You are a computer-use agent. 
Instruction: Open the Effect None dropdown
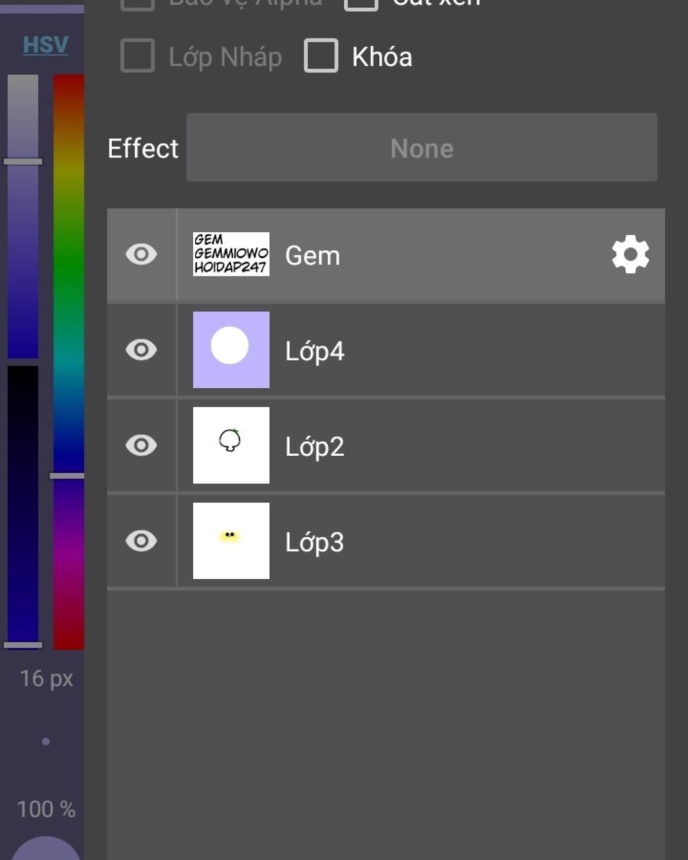tap(422, 148)
